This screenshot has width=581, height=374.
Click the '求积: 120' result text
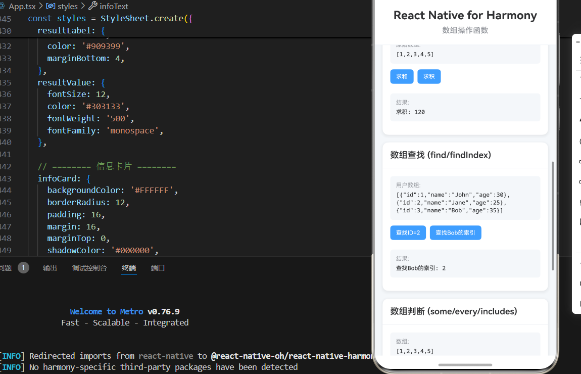point(410,112)
